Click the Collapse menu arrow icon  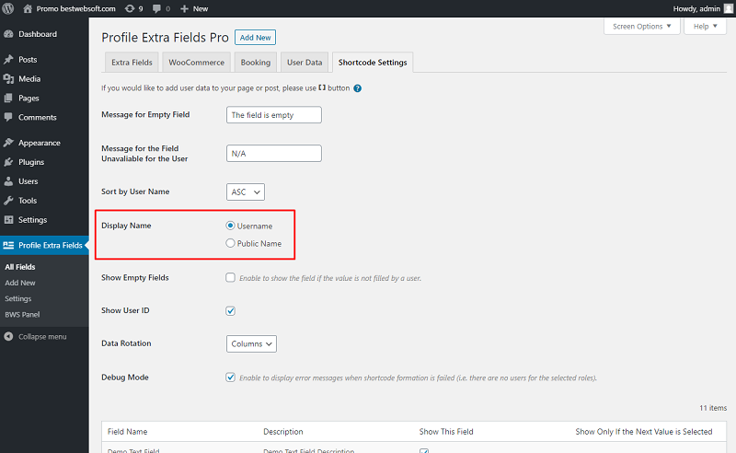[x=8, y=336]
